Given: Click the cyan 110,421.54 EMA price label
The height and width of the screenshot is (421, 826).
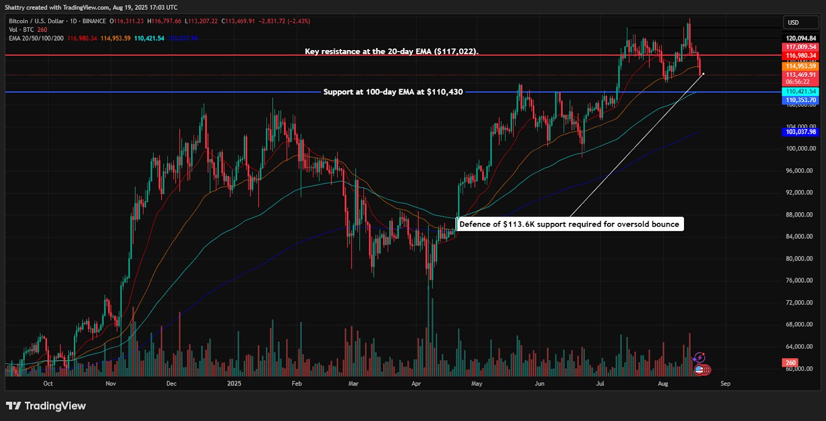Looking at the screenshot, I should [801, 91].
